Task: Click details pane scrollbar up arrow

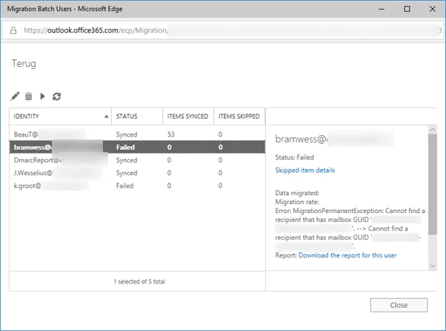Action: click(433, 130)
